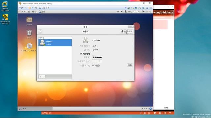Screen dimensions: 211x118
Task: Open the CentOS 7 disc desktop icon
Action: tap(29, 47)
